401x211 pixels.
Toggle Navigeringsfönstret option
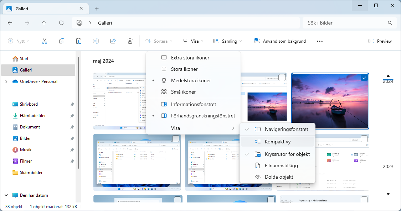click(x=277, y=130)
